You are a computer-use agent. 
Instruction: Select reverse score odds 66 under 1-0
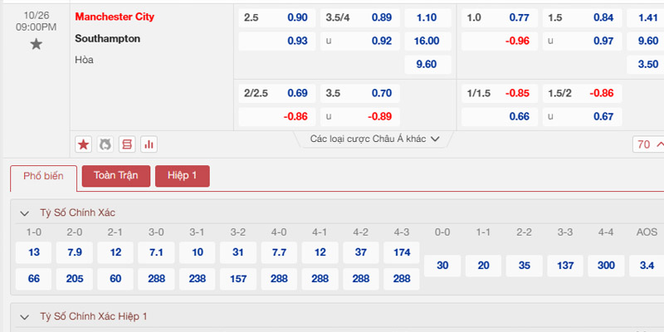coord(34,279)
